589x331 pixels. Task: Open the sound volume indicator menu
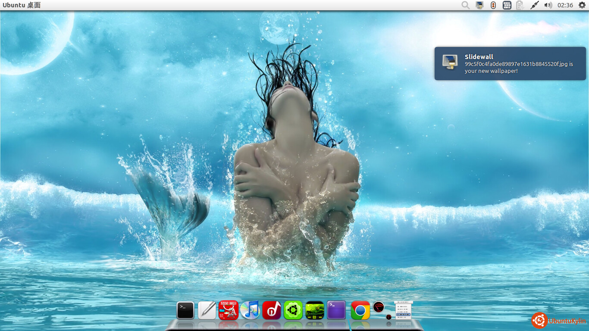[548, 5]
